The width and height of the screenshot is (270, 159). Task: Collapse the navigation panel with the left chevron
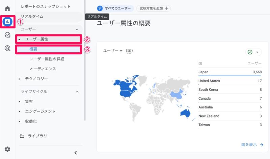(x=76, y=153)
